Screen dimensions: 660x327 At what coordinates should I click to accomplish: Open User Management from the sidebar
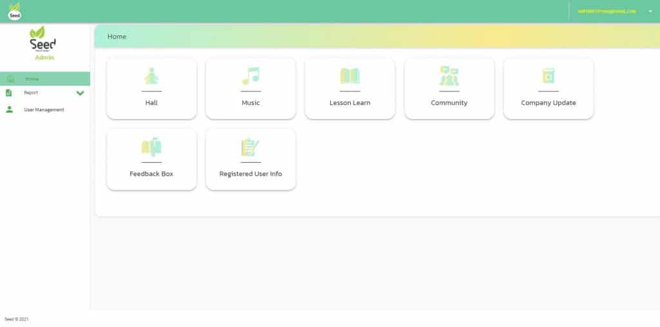point(44,110)
